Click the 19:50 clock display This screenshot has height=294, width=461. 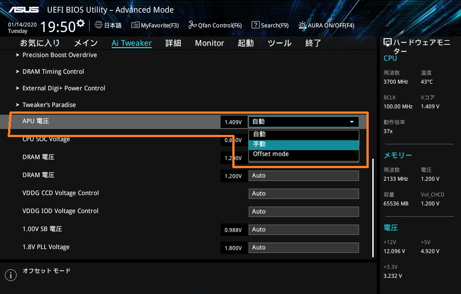pos(58,27)
